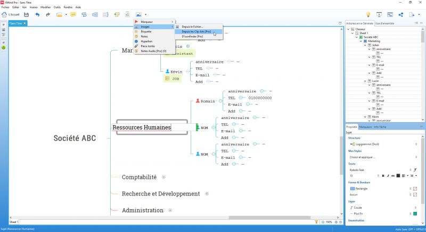426x232 pixels.
Task: Open the L'Accueil home icon
Action: [10, 15]
